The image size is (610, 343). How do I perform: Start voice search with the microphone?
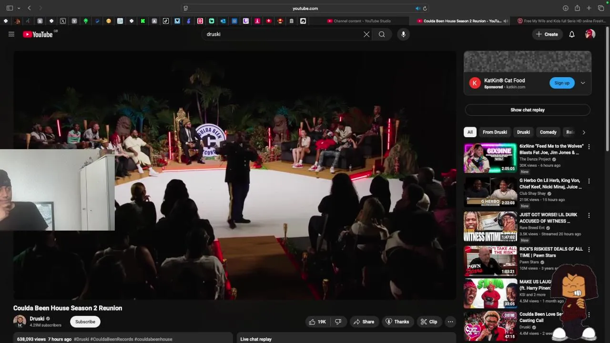(x=403, y=34)
